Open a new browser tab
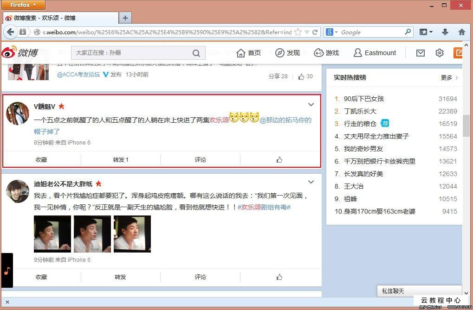The width and height of the screenshot is (473, 310). (x=125, y=18)
